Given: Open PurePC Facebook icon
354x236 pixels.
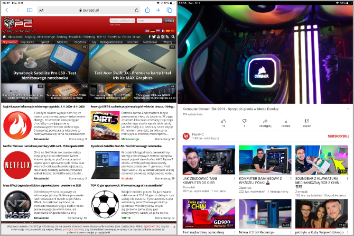Looking at the screenshot, I should [x=150, y=37].
